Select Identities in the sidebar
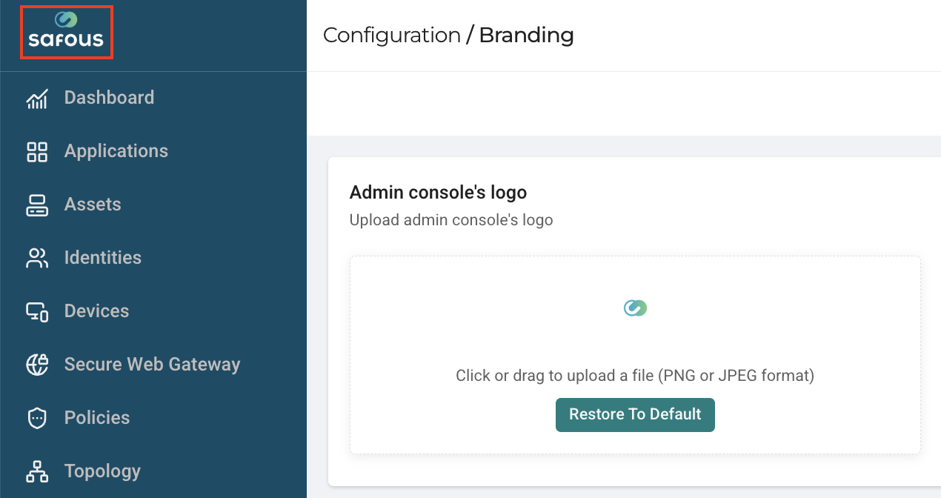The image size is (941, 498). click(x=103, y=258)
